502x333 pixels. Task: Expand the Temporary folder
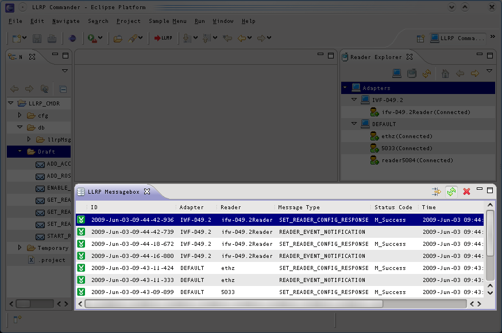(20, 248)
